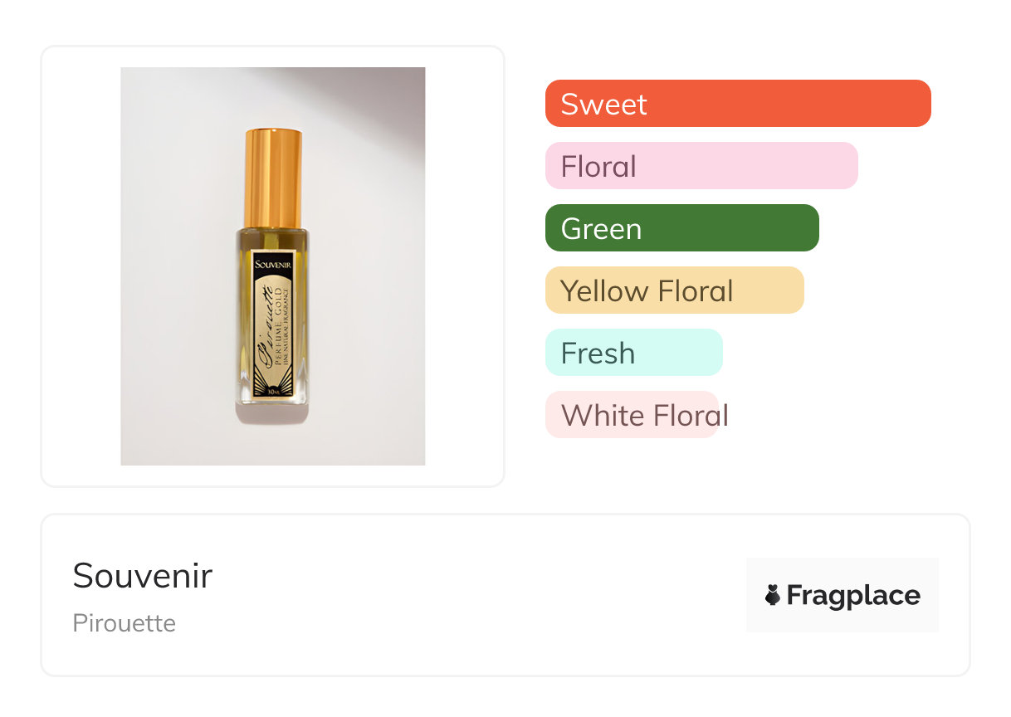The image size is (1011, 717).
Task: Click the Fragplace wordmark text
Action: tap(852, 595)
